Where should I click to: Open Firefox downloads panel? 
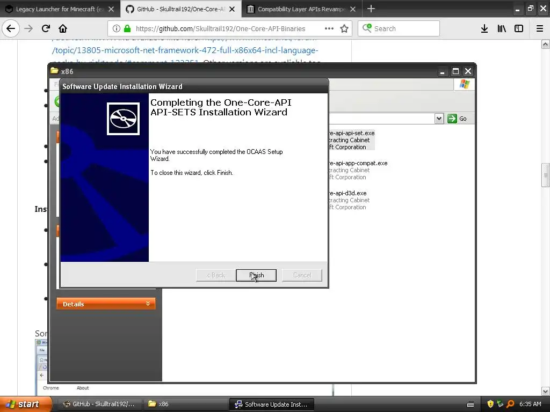pyautogui.click(x=484, y=28)
